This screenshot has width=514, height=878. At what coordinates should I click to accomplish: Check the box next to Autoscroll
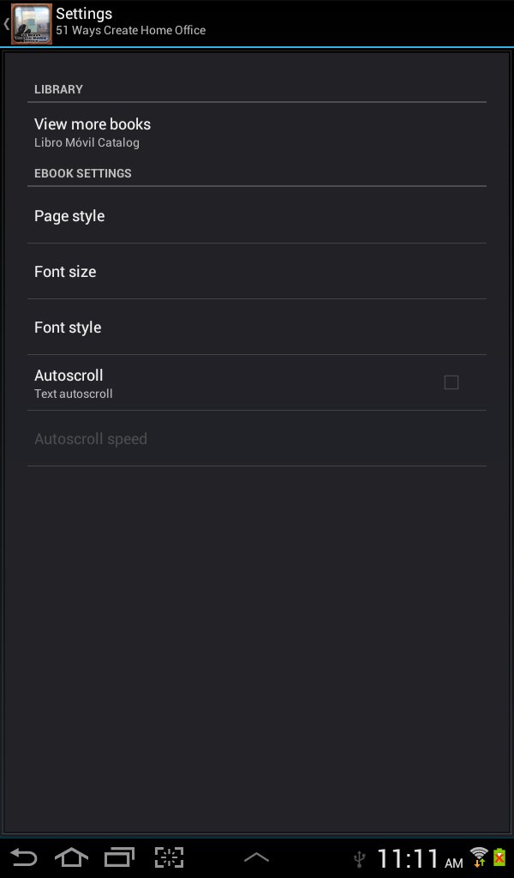point(451,382)
